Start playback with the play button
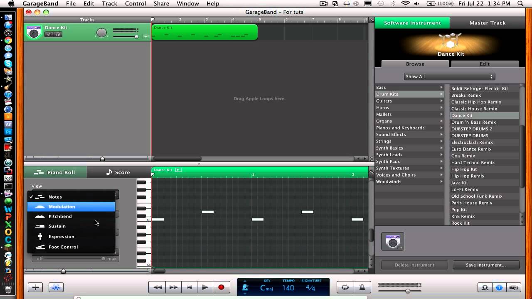Image resolution: width=532 pixels, height=299 pixels. tap(205, 287)
